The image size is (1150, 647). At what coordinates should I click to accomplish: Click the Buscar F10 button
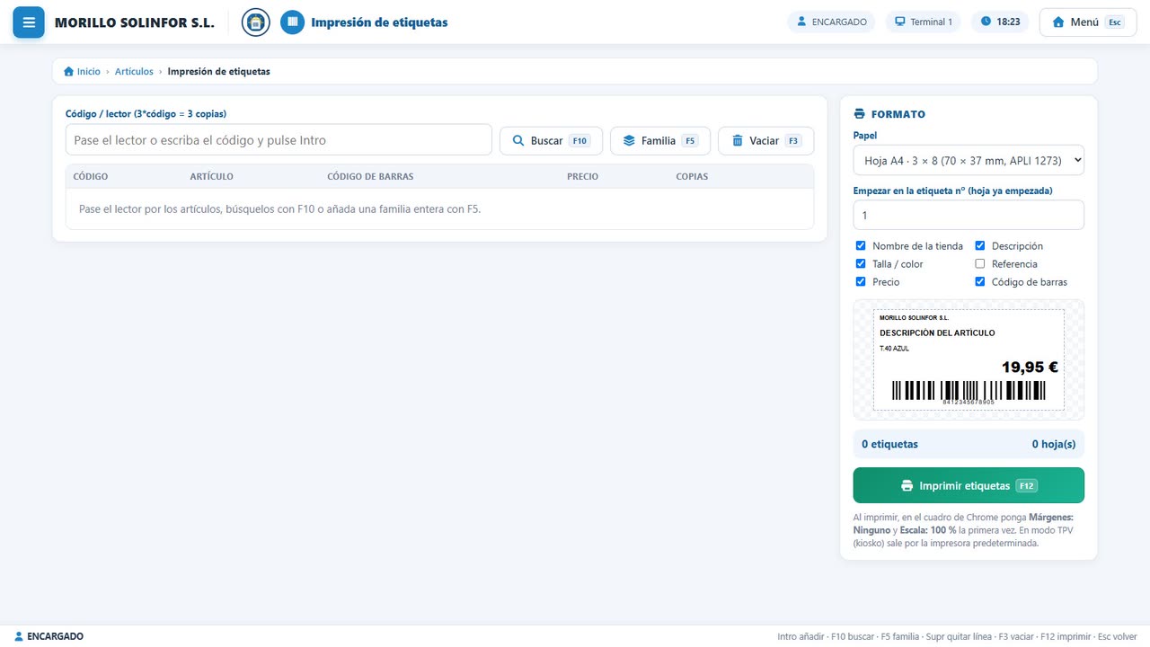(551, 141)
